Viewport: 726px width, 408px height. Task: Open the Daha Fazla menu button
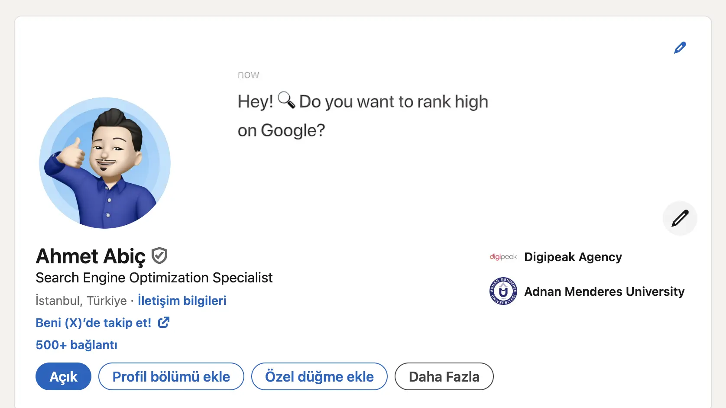[x=444, y=376]
